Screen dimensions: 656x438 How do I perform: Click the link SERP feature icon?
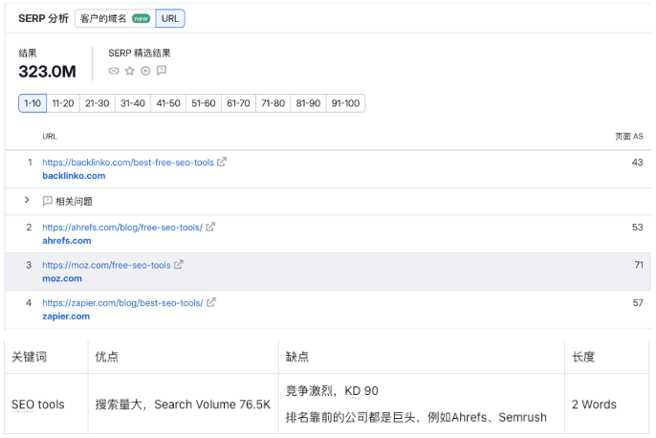(x=114, y=71)
